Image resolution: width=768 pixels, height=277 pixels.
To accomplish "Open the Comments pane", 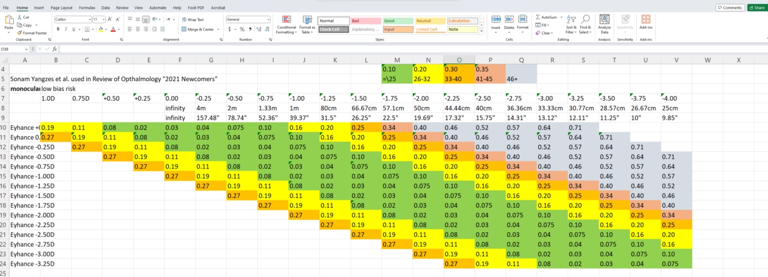I will (x=730, y=7).
